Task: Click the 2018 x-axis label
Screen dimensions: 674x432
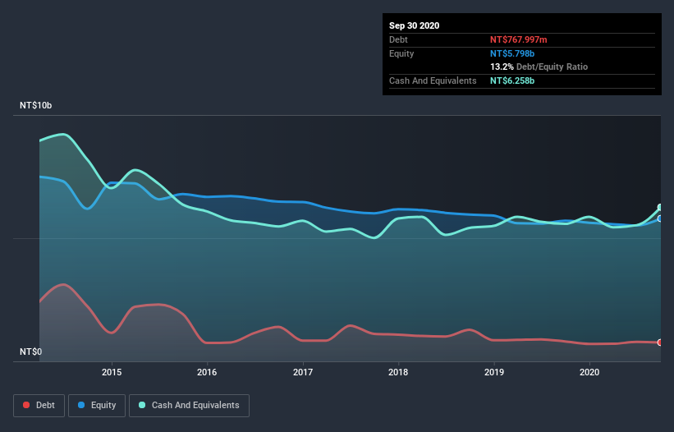Action: pos(398,372)
